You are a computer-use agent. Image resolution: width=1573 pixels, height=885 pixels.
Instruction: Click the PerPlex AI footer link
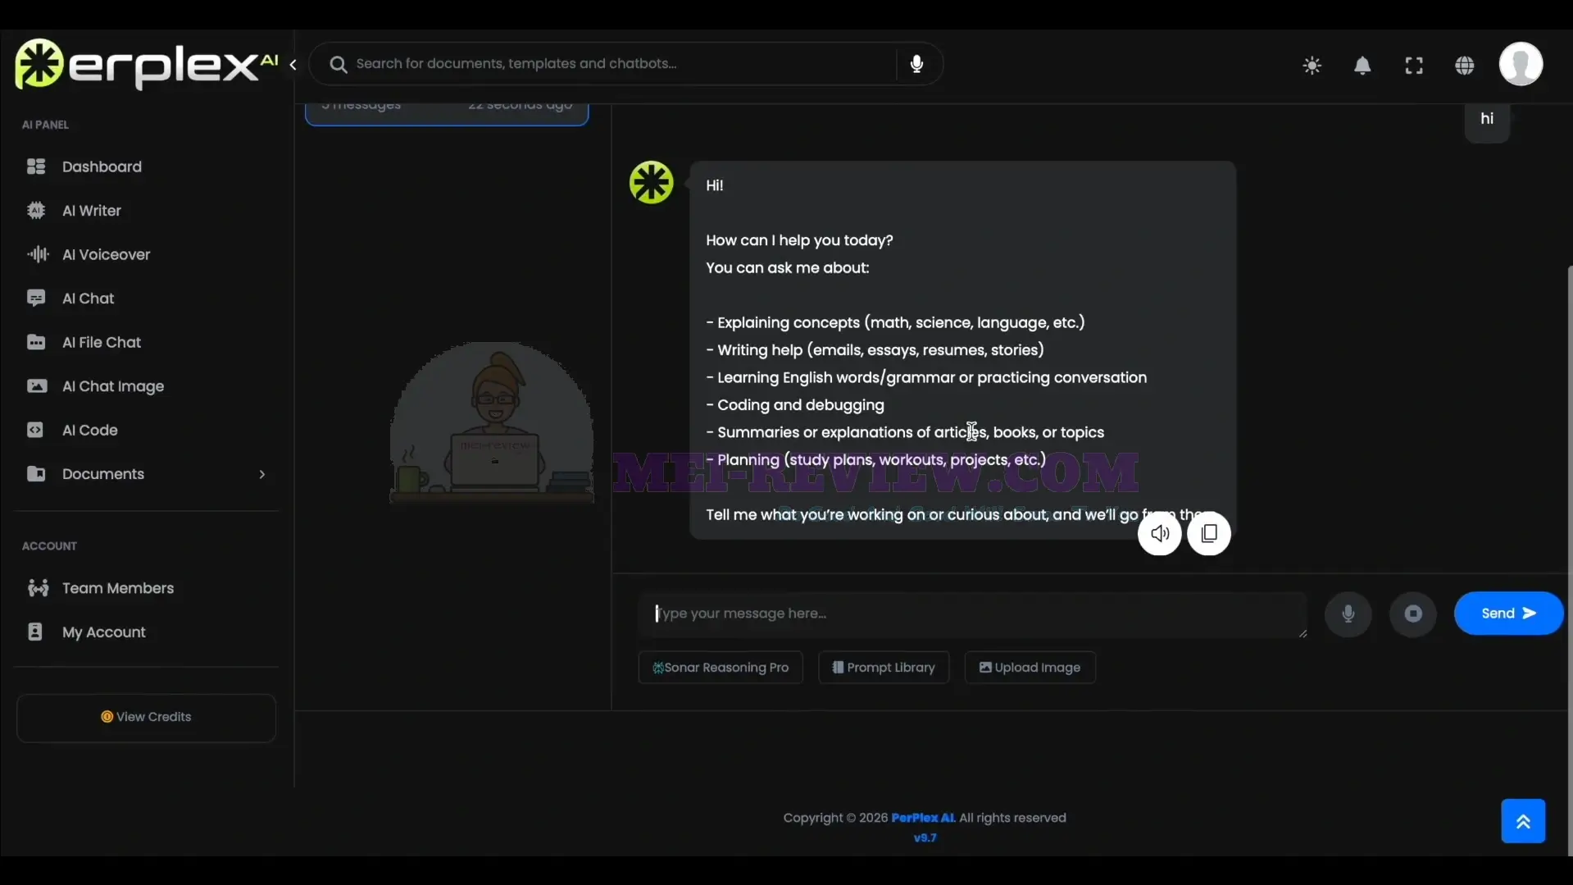[923, 818]
